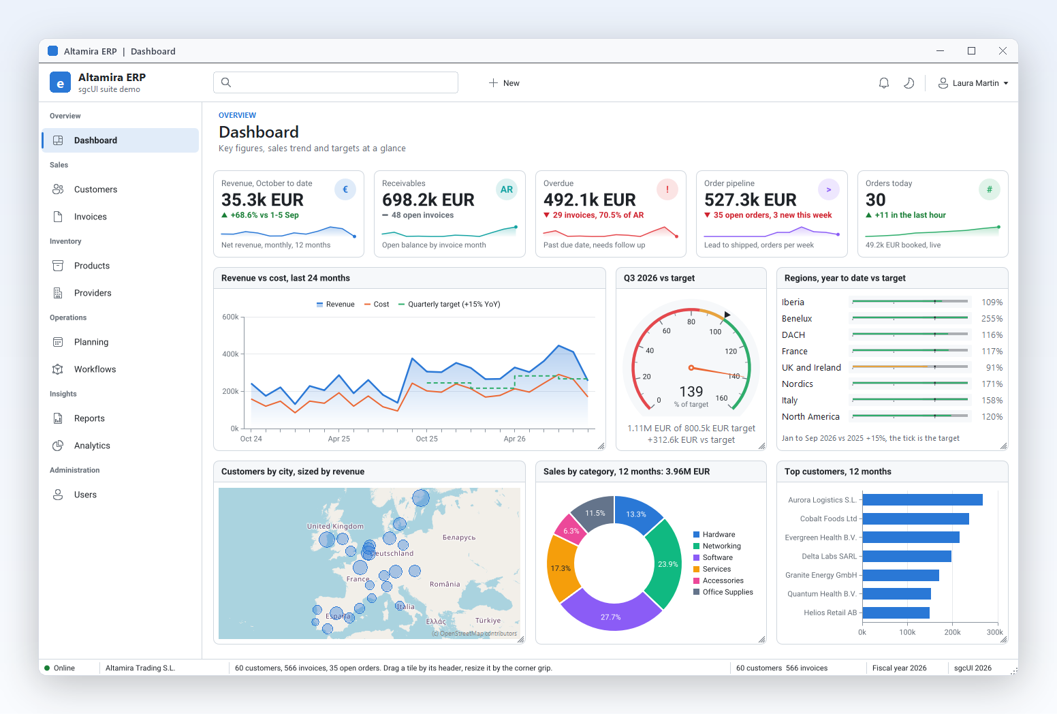Click the arrow icon on Order pipeline card
Viewport: 1057px width, 714px height.
(x=829, y=189)
